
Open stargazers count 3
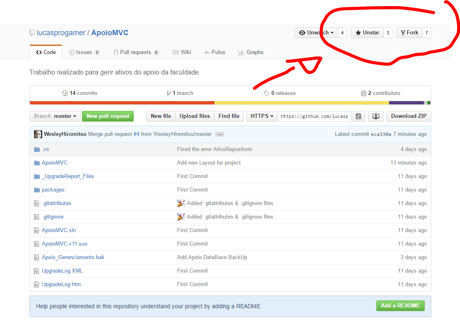(x=388, y=33)
